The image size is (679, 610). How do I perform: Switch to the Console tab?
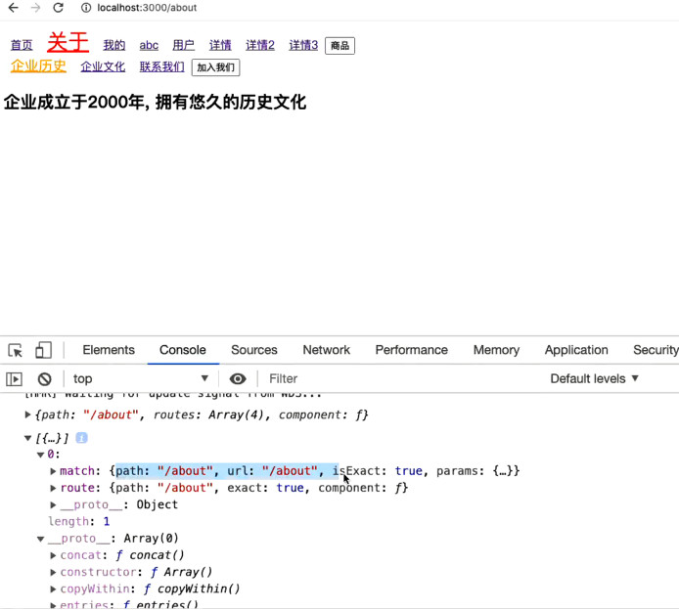pos(183,350)
